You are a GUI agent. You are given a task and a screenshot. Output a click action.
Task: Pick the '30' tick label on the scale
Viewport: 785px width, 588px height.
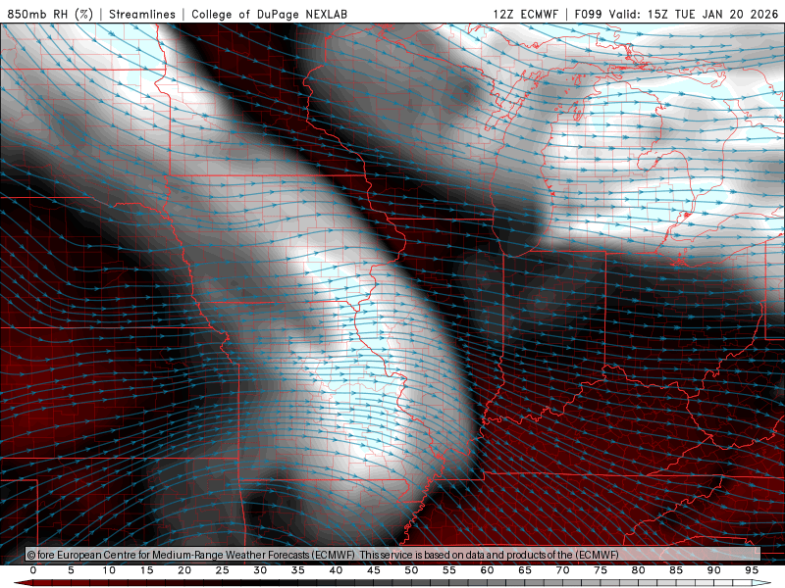(260, 570)
